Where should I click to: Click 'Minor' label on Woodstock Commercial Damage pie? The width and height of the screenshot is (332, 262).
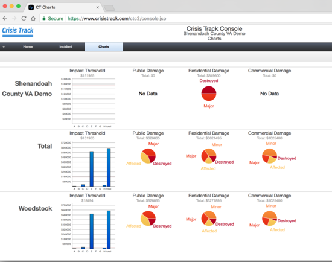click(271, 206)
